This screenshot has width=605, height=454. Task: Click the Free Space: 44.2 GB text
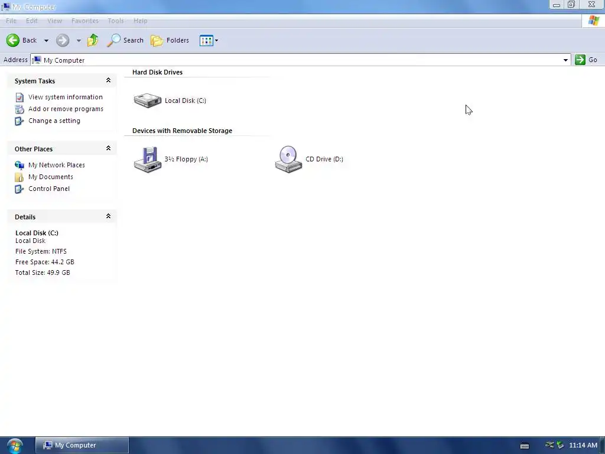click(x=45, y=262)
